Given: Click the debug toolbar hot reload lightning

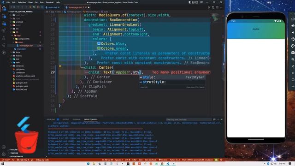Looking at the screenshot, I should [x=30, y=7].
